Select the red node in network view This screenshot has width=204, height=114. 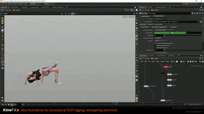(x=166, y=67)
